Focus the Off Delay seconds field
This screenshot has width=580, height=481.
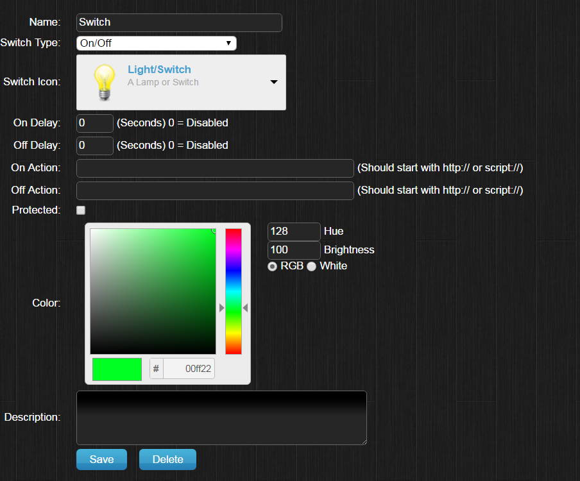tap(94, 146)
